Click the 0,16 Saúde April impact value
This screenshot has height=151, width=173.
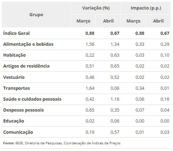click(x=165, y=99)
